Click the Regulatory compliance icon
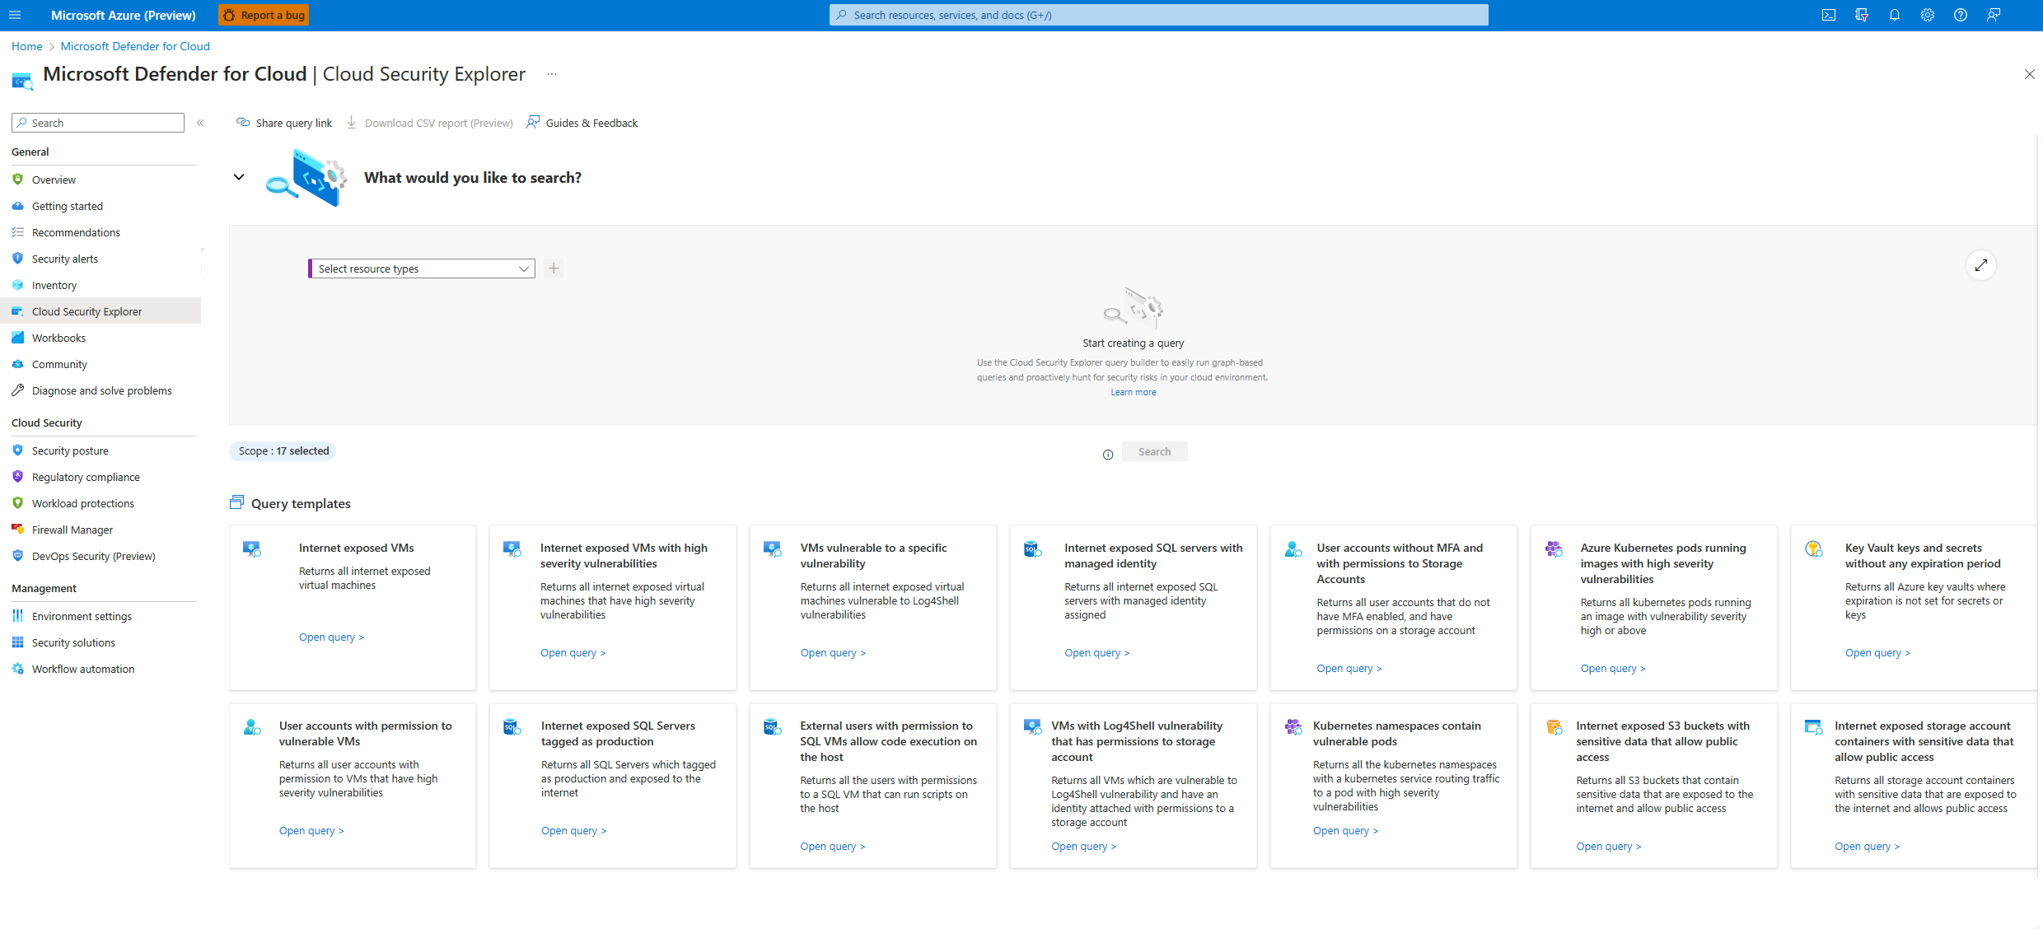2043x929 pixels. [x=17, y=477]
